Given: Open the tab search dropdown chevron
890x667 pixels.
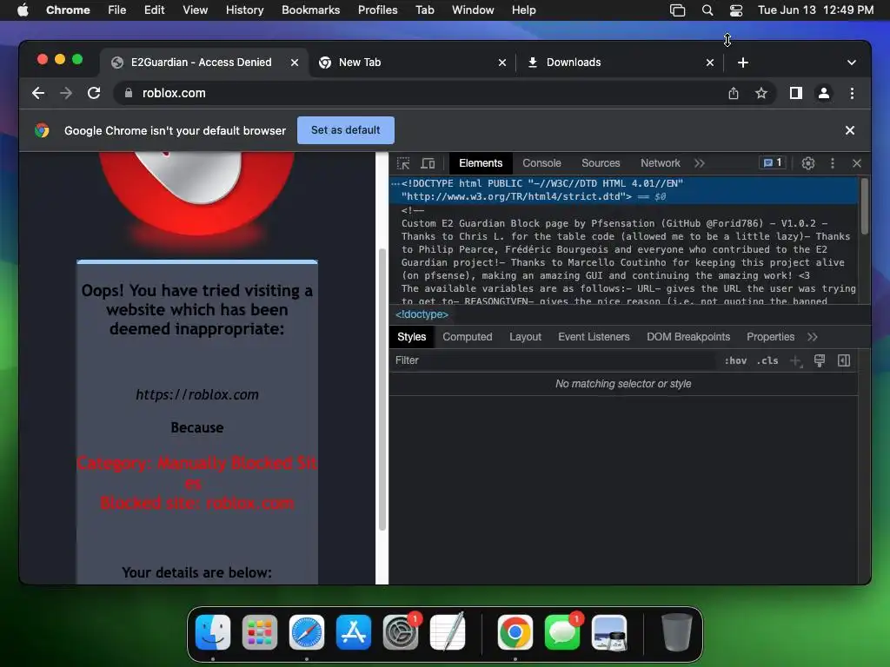Looking at the screenshot, I should pos(852,63).
